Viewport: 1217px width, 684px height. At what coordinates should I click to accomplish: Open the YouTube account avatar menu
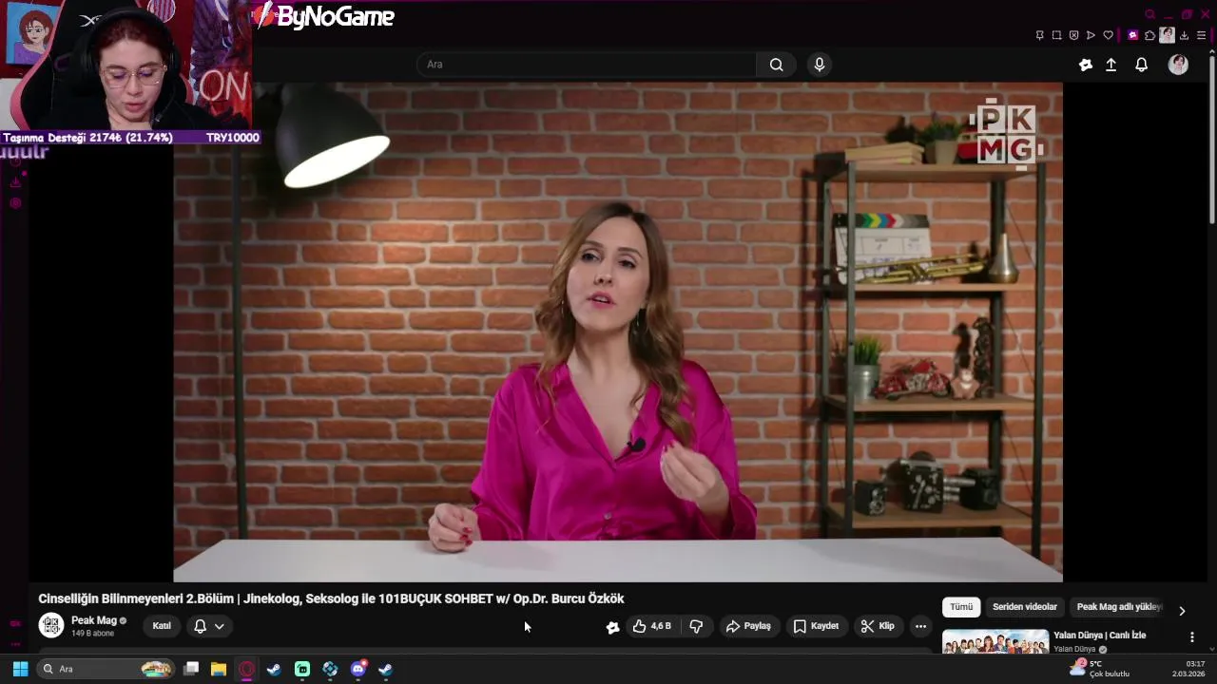1178,65
